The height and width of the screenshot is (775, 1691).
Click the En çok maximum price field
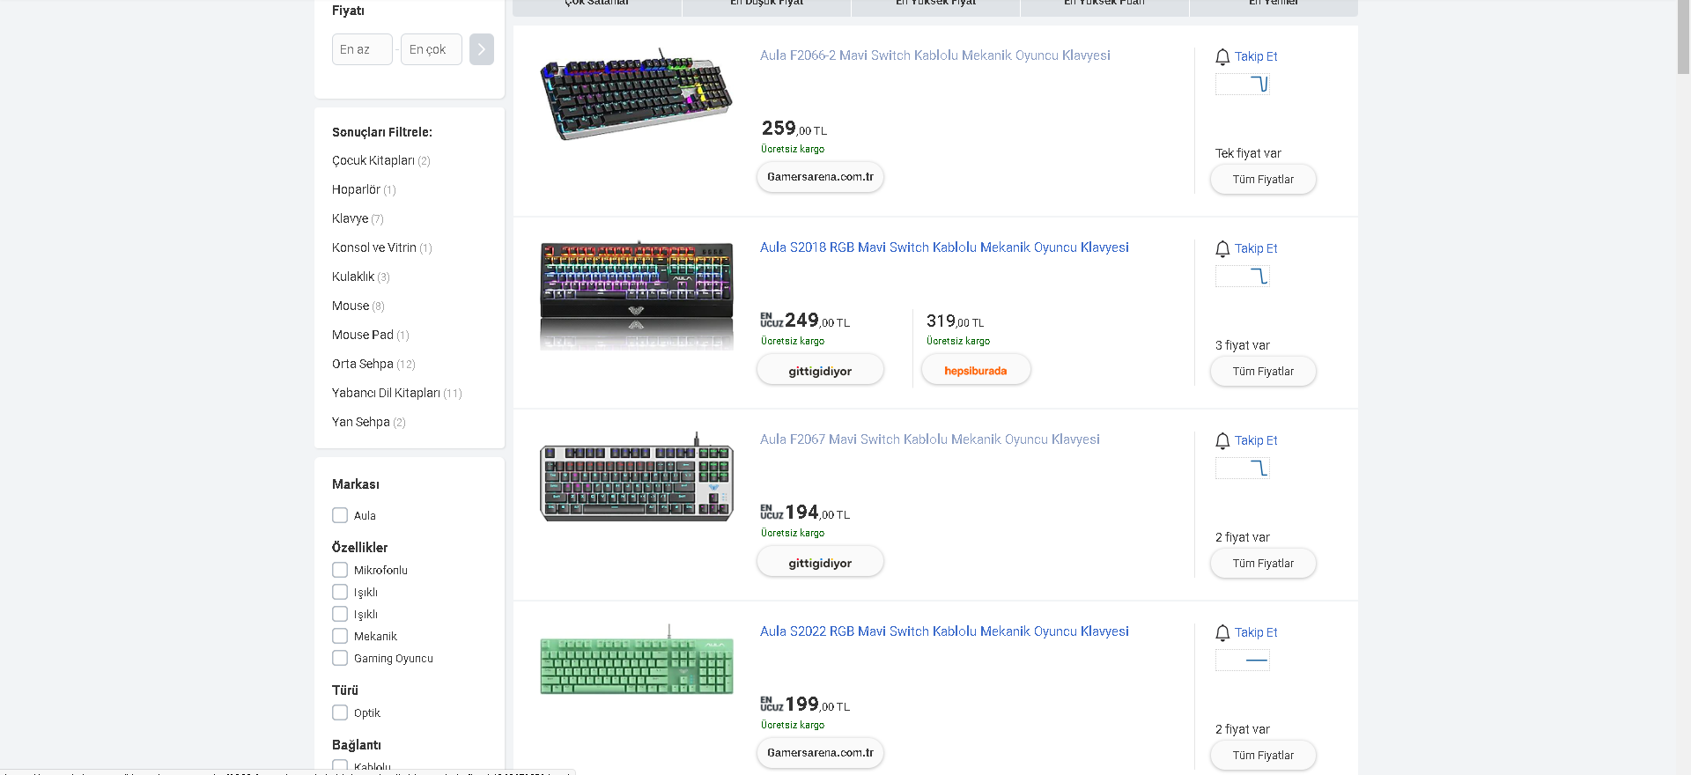432,49
